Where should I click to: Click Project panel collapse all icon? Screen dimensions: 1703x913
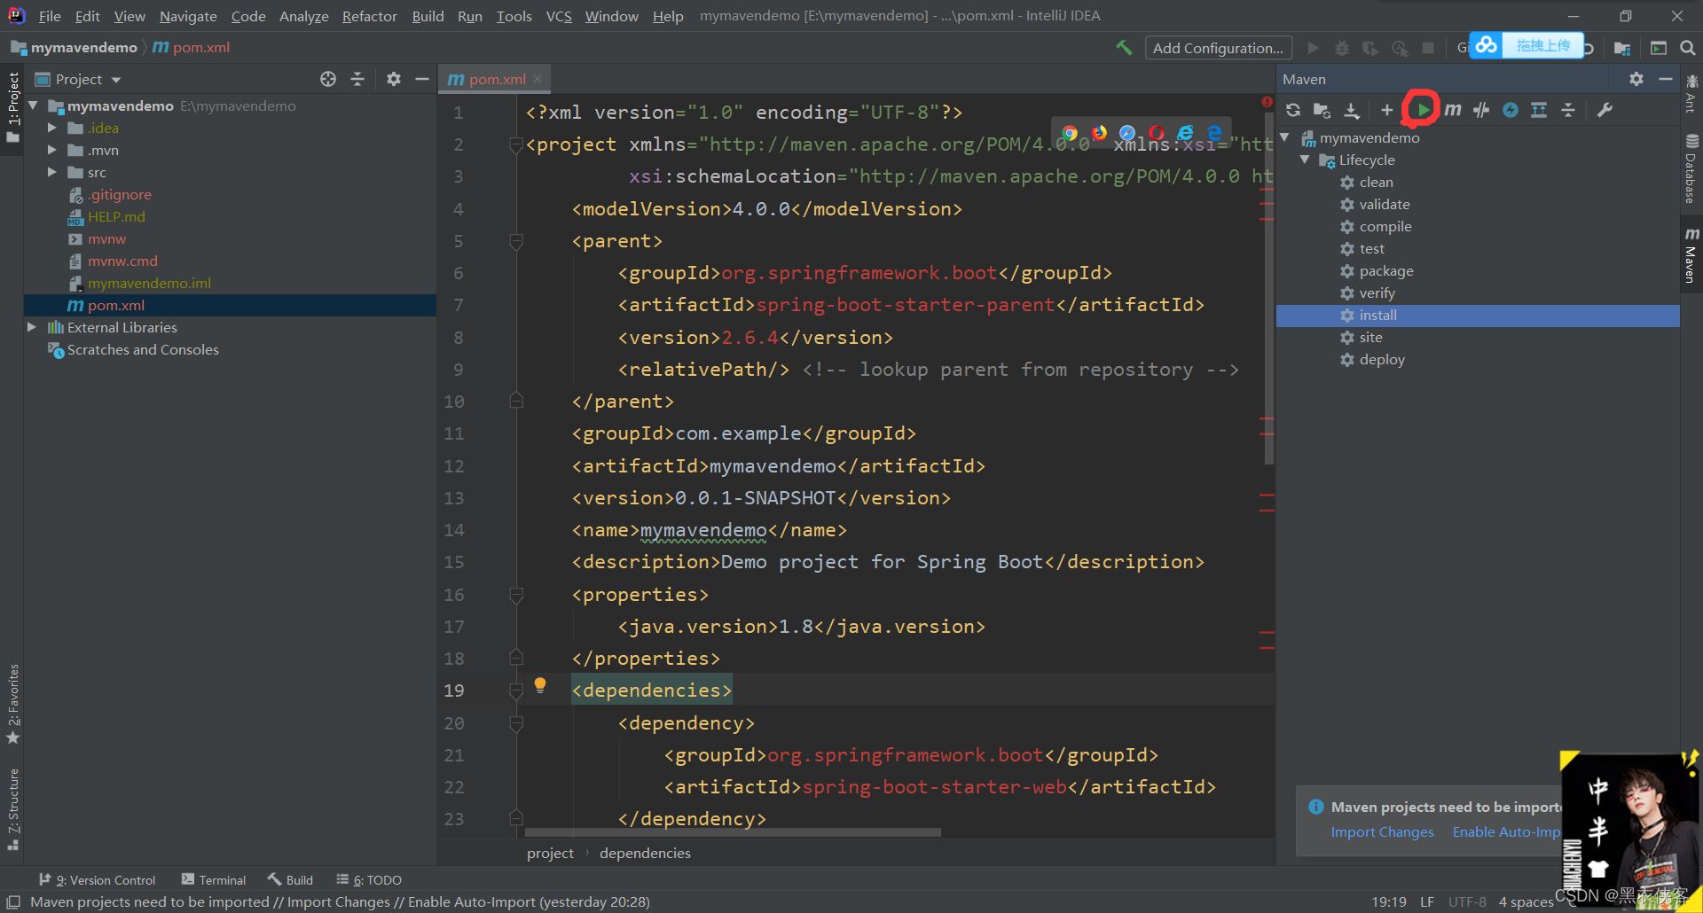pos(357,79)
